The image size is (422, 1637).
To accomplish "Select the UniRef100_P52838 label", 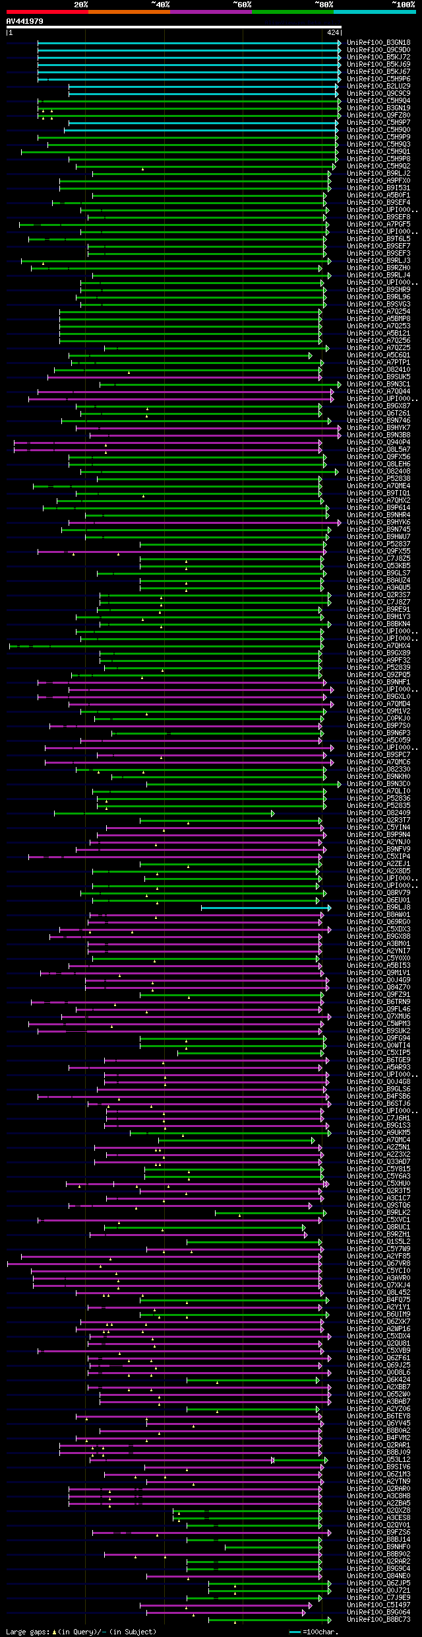I will tap(378, 479).
